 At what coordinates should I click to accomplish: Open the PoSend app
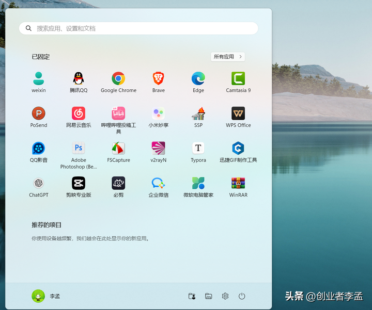pyautogui.click(x=38, y=117)
